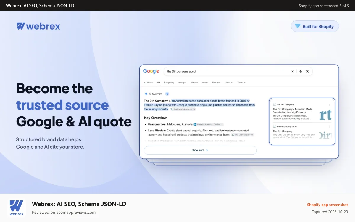Click the 'Core Mission' bullet text
355x222 pixels.
point(198,132)
